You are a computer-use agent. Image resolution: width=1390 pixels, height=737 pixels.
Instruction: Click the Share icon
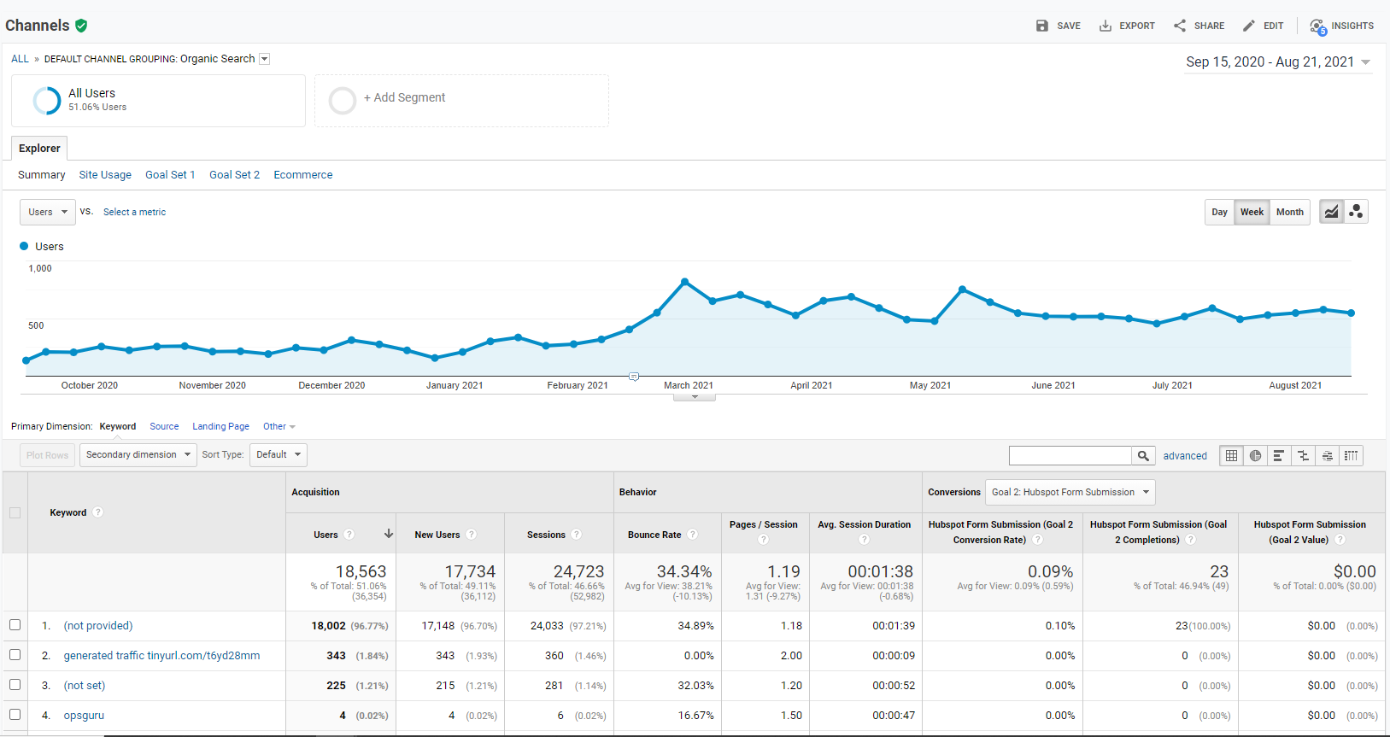tap(1180, 26)
